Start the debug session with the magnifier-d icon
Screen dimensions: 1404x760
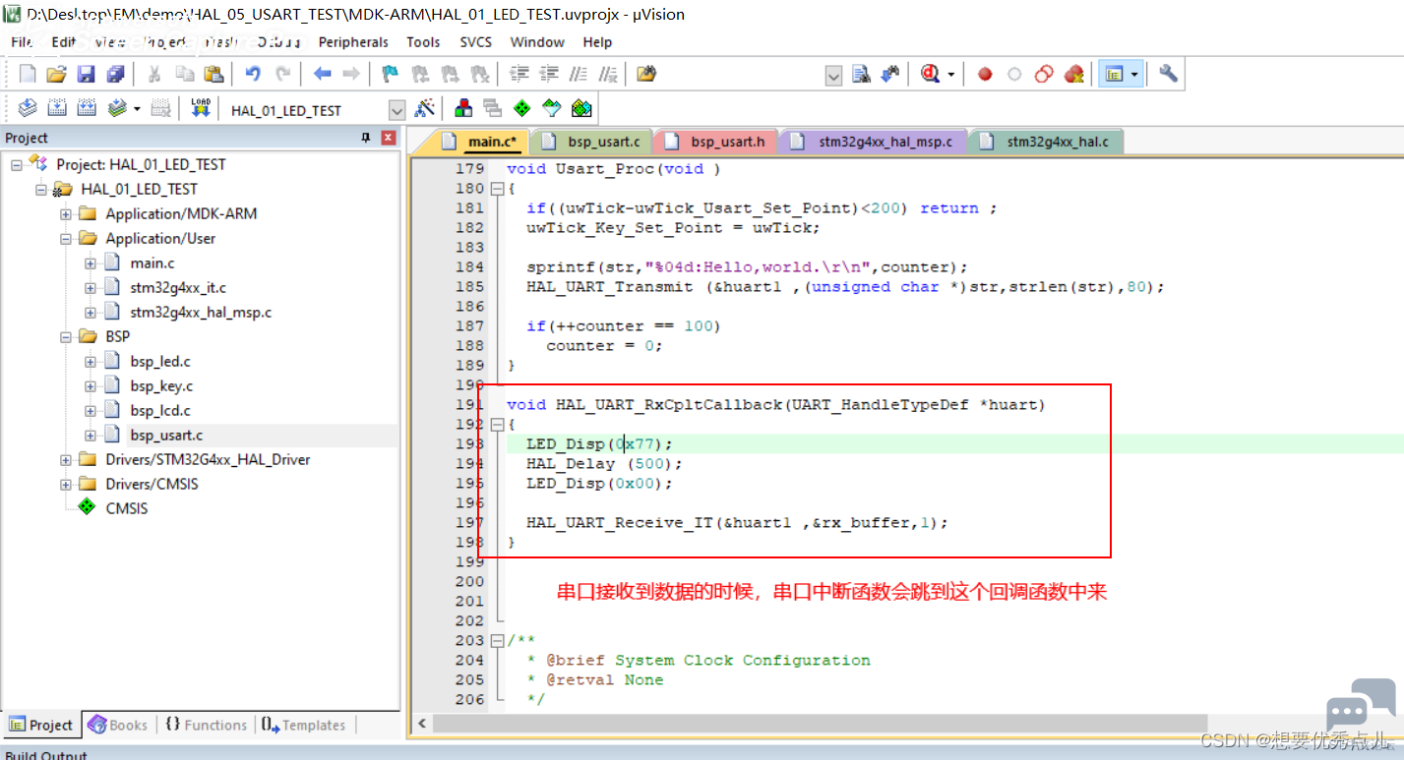[x=930, y=74]
